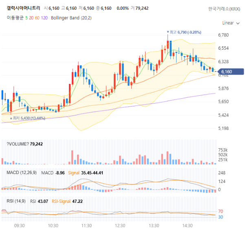Viewport: 245px width, 231px height.
Task: Select the 120-period moving average label
Action: point(44,18)
